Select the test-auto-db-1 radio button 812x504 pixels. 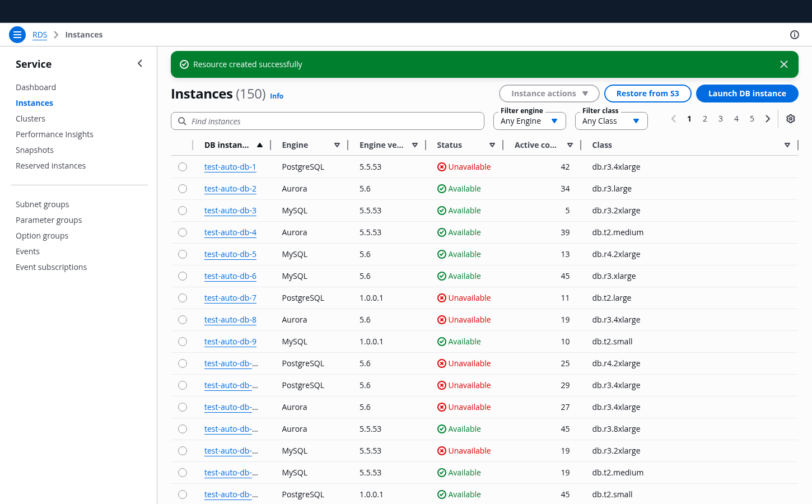click(183, 167)
